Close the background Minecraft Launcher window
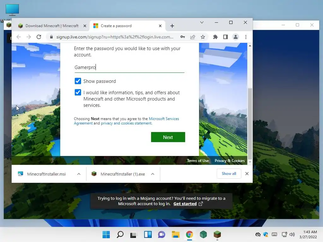The height and width of the screenshot is (242, 323). pyautogui.click(x=312, y=25)
